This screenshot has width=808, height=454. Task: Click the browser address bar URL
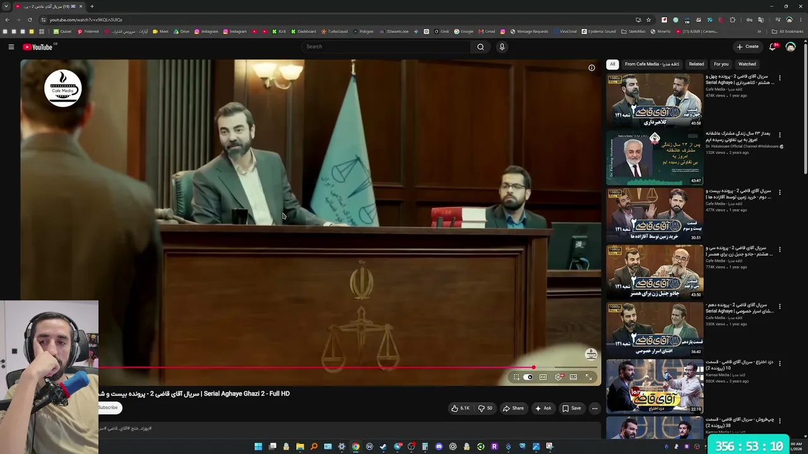[86, 20]
